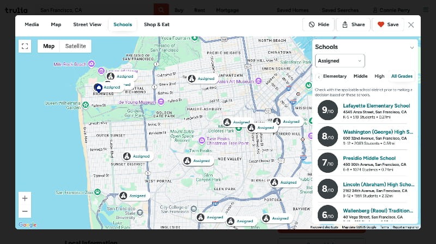Select the Map view toggle
This screenshot has width=436, height=244.
(49, 46)
